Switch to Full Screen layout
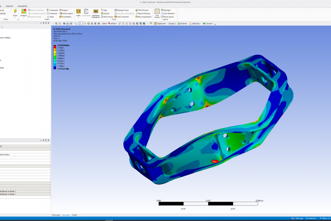 (x=157, y=13)
